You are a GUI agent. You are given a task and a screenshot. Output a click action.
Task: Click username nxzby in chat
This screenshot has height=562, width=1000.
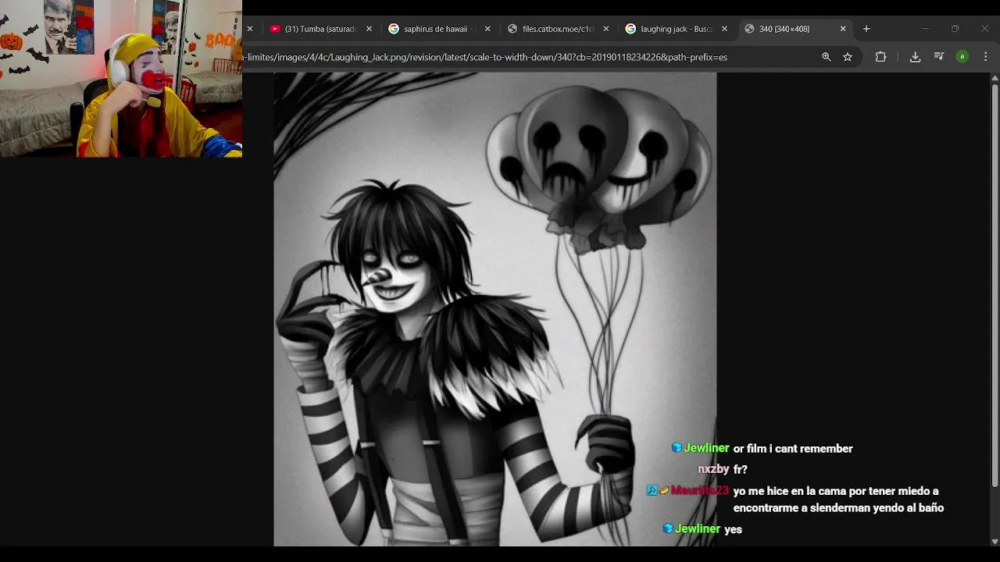click(713, 469)
